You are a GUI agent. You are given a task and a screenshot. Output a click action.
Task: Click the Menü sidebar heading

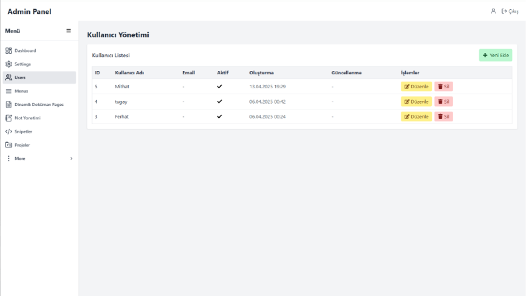click(13, 31)
